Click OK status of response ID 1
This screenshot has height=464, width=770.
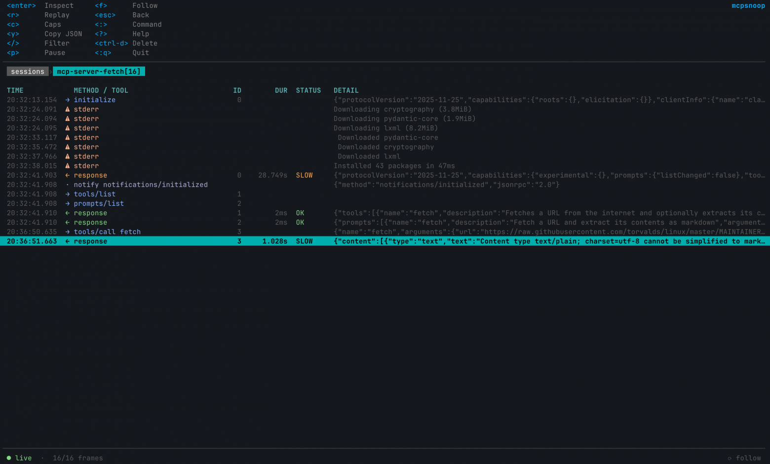point(300,213)
